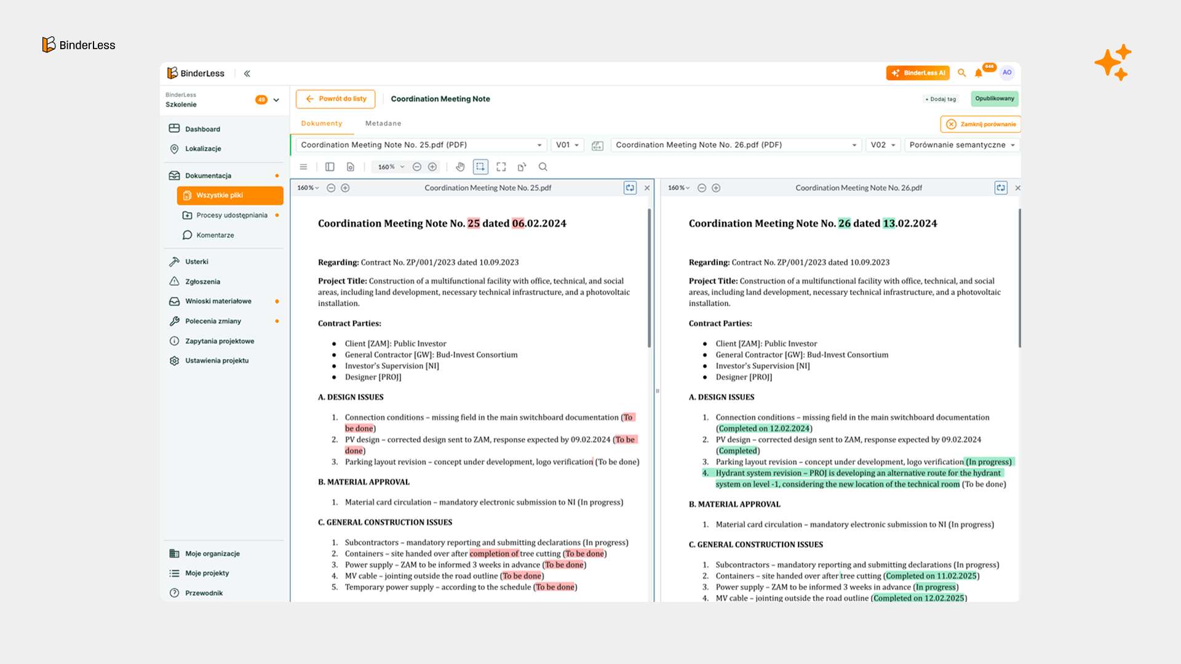Click the left document vertical scrollbar
1181x664 pixels.
(x=649, y=278)
